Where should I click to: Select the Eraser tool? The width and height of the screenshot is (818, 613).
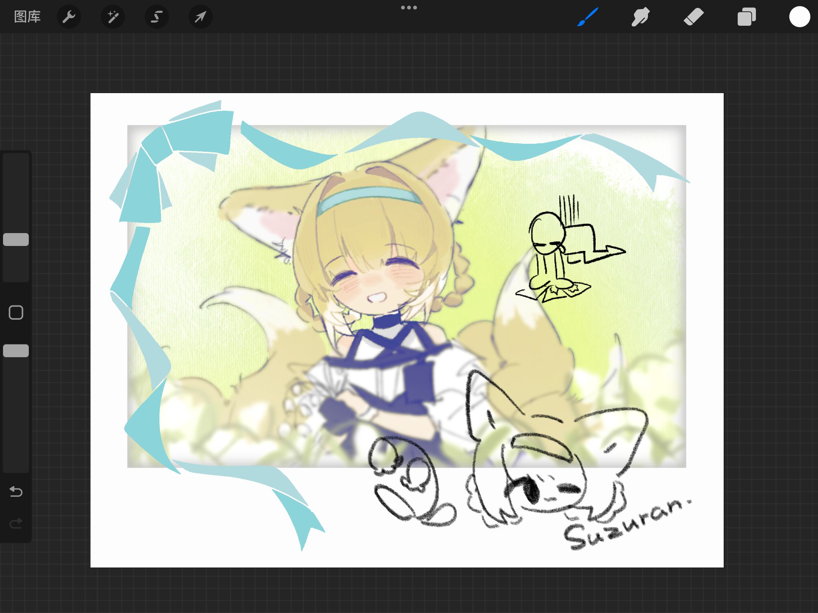(693, 17)
